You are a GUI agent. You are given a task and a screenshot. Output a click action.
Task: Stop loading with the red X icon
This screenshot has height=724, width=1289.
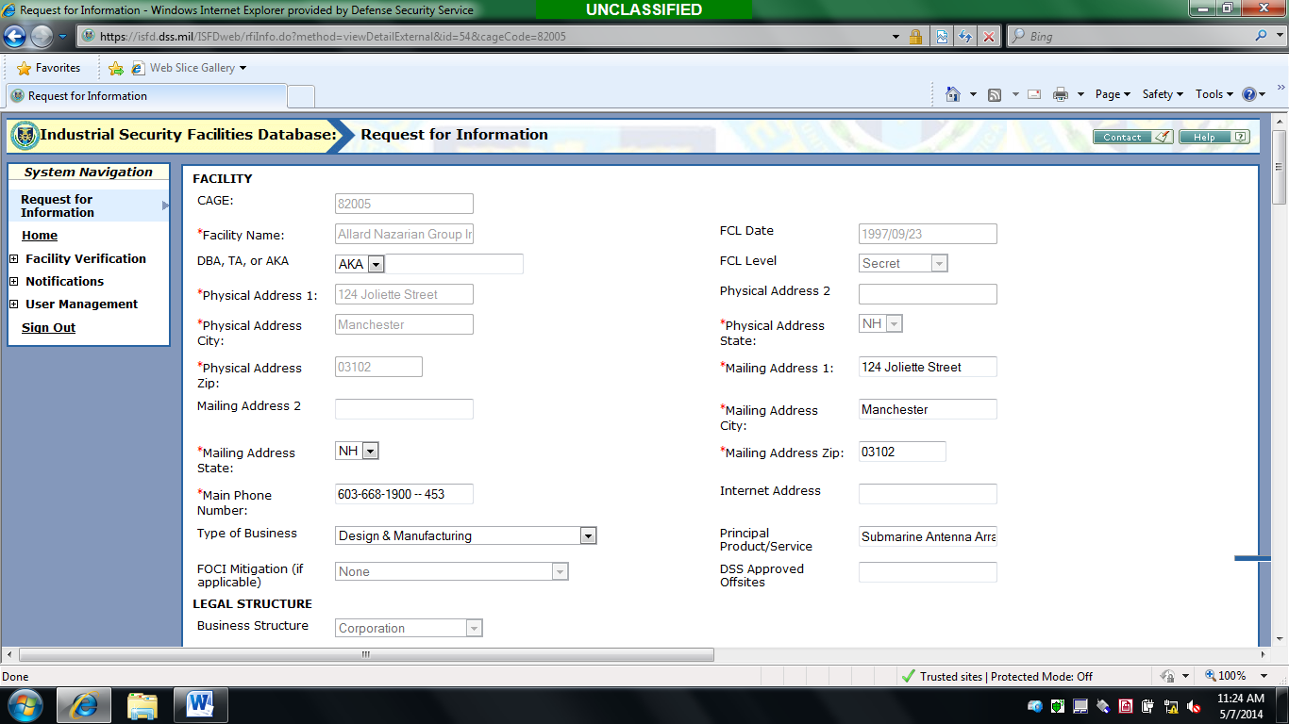pos(989,37)
